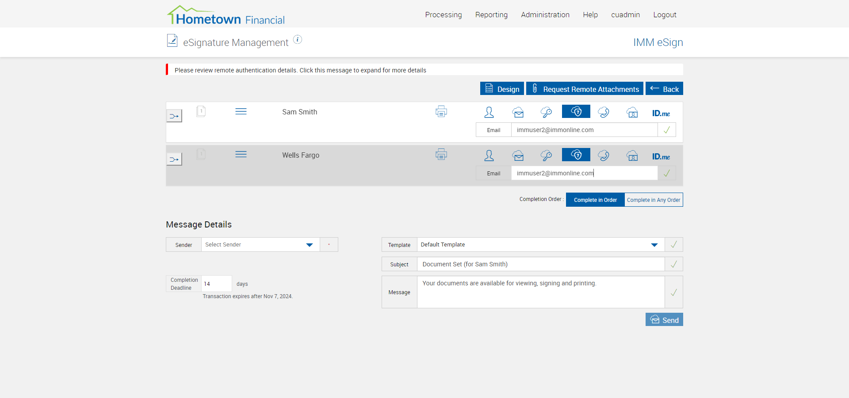Open the Administration menu
Viewport: 849px width, 398px height.
pyautogui.click(x=545, y=15)
